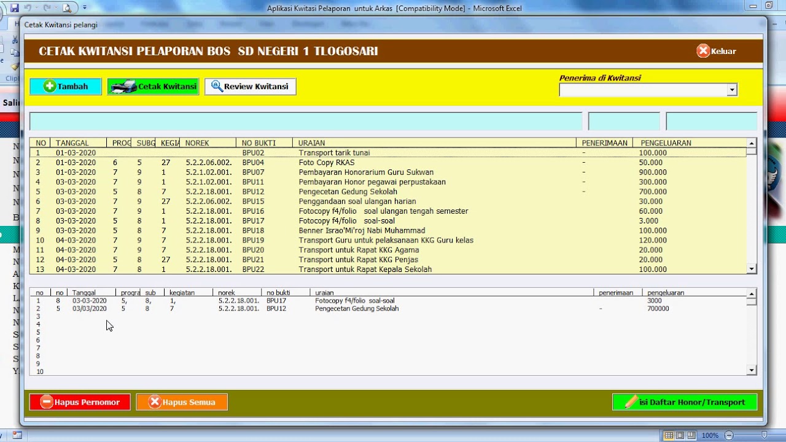The image size is (786, 442).
Task: Click PENGELUARAN column header
Action: pos(666,143)
